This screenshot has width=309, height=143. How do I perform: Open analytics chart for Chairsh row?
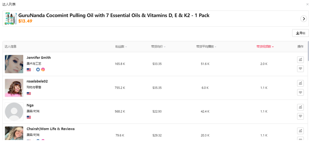tap(300, 131)
